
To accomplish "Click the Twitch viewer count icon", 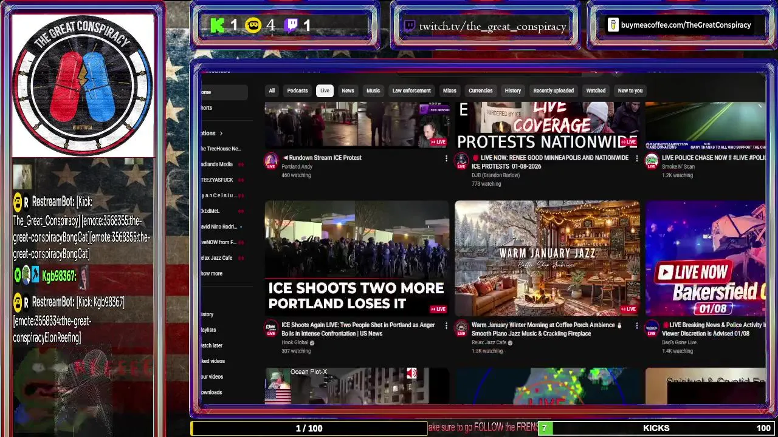I will [x=292, y=25].
